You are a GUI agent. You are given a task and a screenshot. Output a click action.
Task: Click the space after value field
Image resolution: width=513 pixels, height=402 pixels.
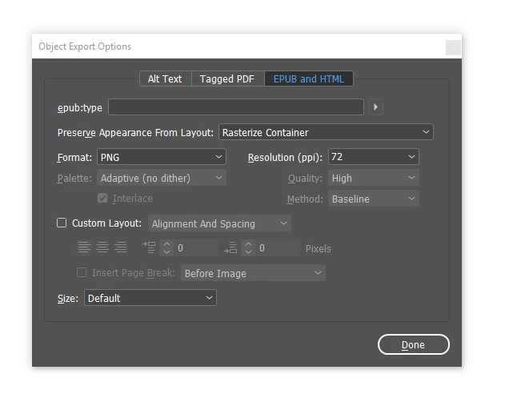[278, 247]
